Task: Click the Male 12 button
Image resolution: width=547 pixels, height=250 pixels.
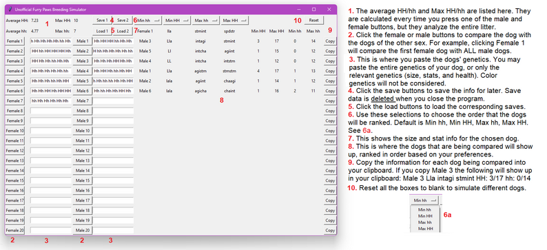Action: (x=83, y=151)
